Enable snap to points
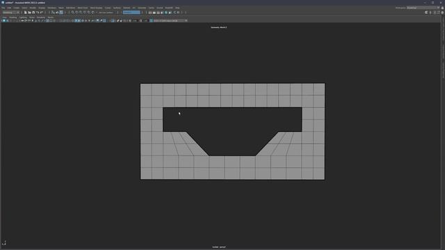Image resolution: width=445 pixels, height=250 pixels. tap(81, 12)
